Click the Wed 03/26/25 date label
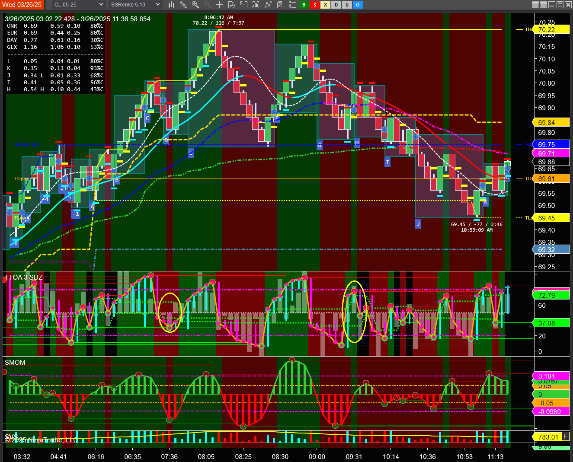Screen dimensions: 573x462 [x=22, y=5]
